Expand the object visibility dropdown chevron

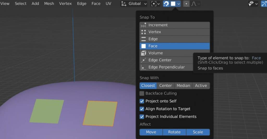257,4
